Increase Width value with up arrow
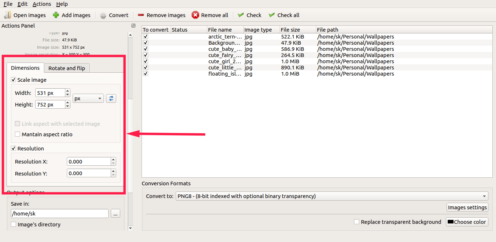Screen dimensions: 496x242 (68, 91)
